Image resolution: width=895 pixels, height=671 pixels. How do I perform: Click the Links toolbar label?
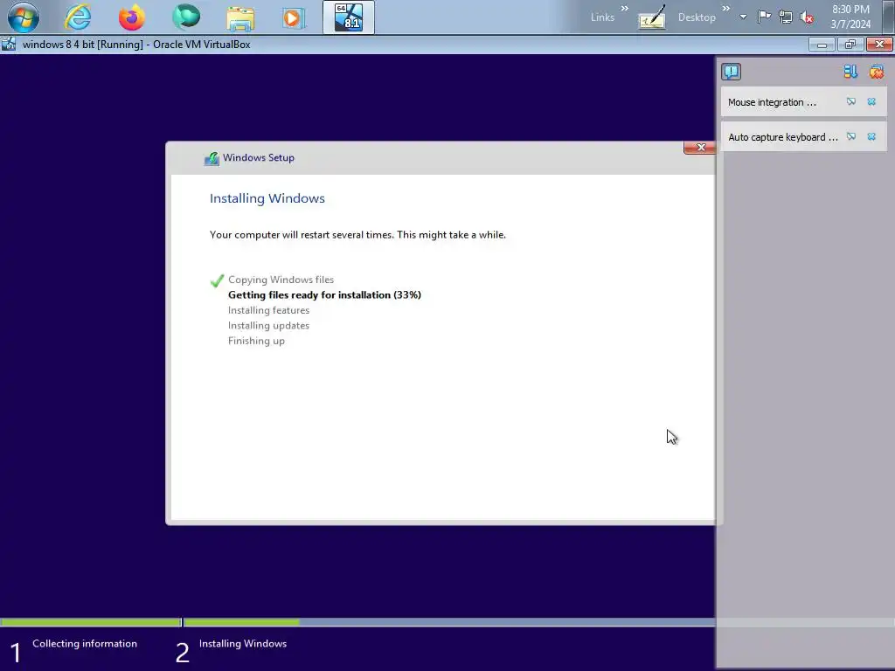(x=602, y=17)
